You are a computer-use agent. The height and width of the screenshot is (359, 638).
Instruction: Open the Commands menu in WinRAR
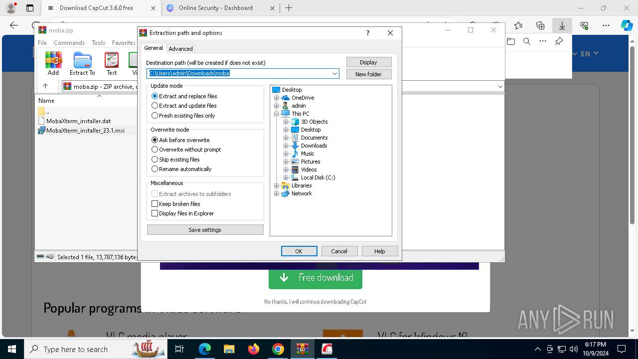pos(69,43)
